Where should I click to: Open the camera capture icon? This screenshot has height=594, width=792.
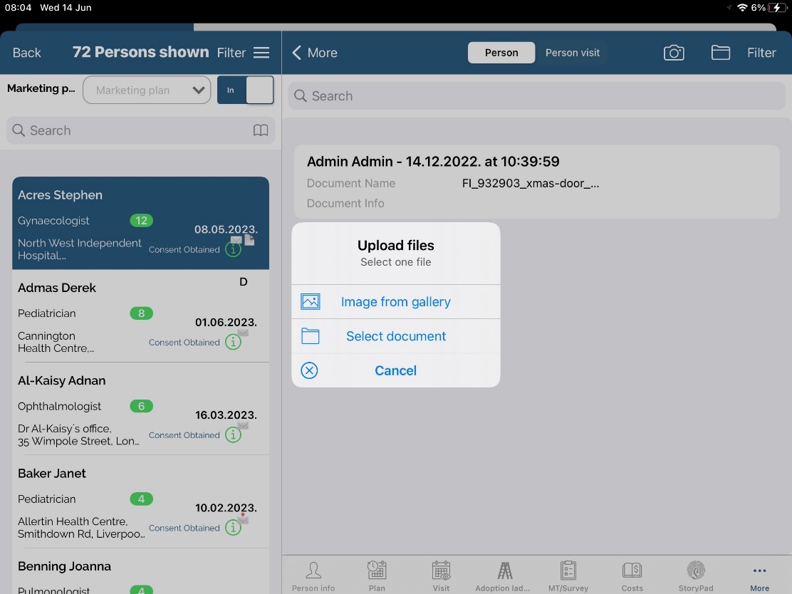click(673, 53)
